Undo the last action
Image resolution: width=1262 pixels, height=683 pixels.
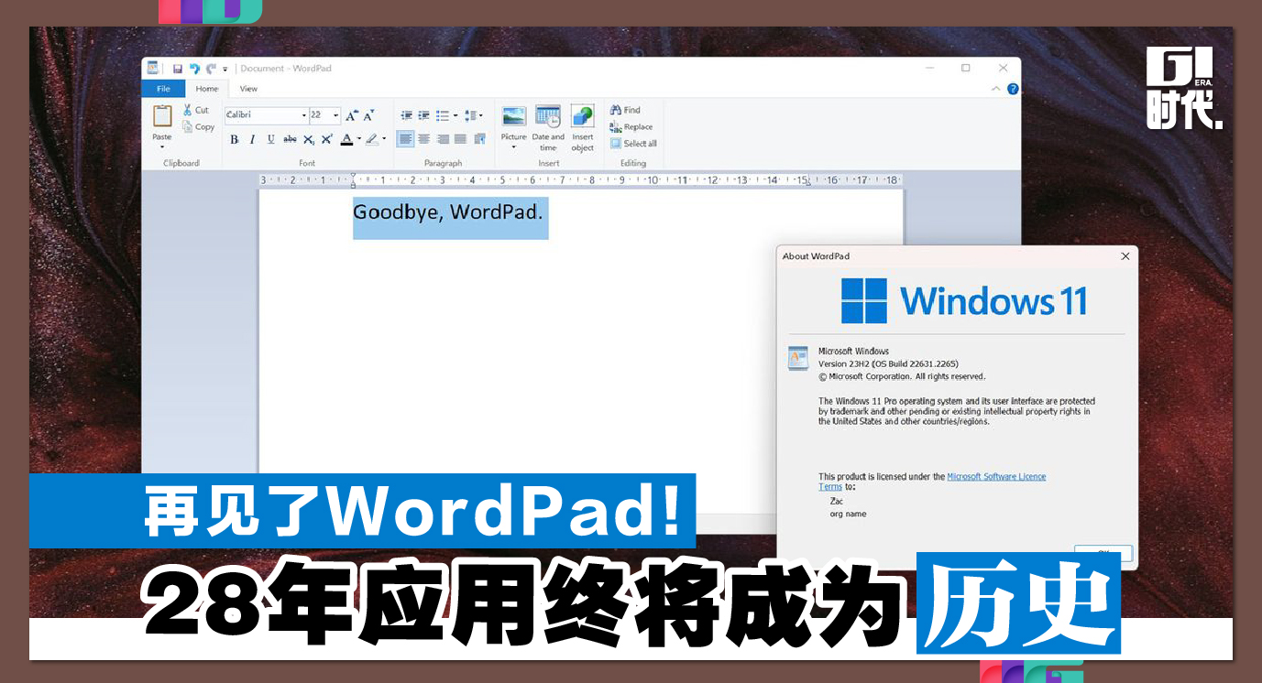click(194, 69)
